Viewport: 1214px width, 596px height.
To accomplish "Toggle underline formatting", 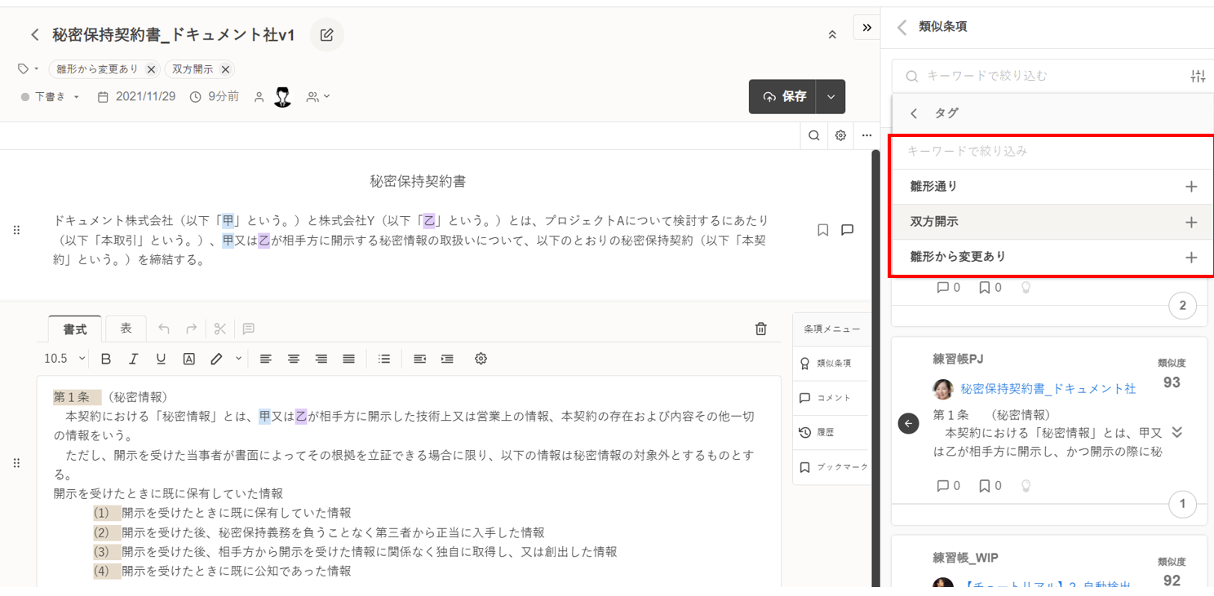I will point(161,359).
